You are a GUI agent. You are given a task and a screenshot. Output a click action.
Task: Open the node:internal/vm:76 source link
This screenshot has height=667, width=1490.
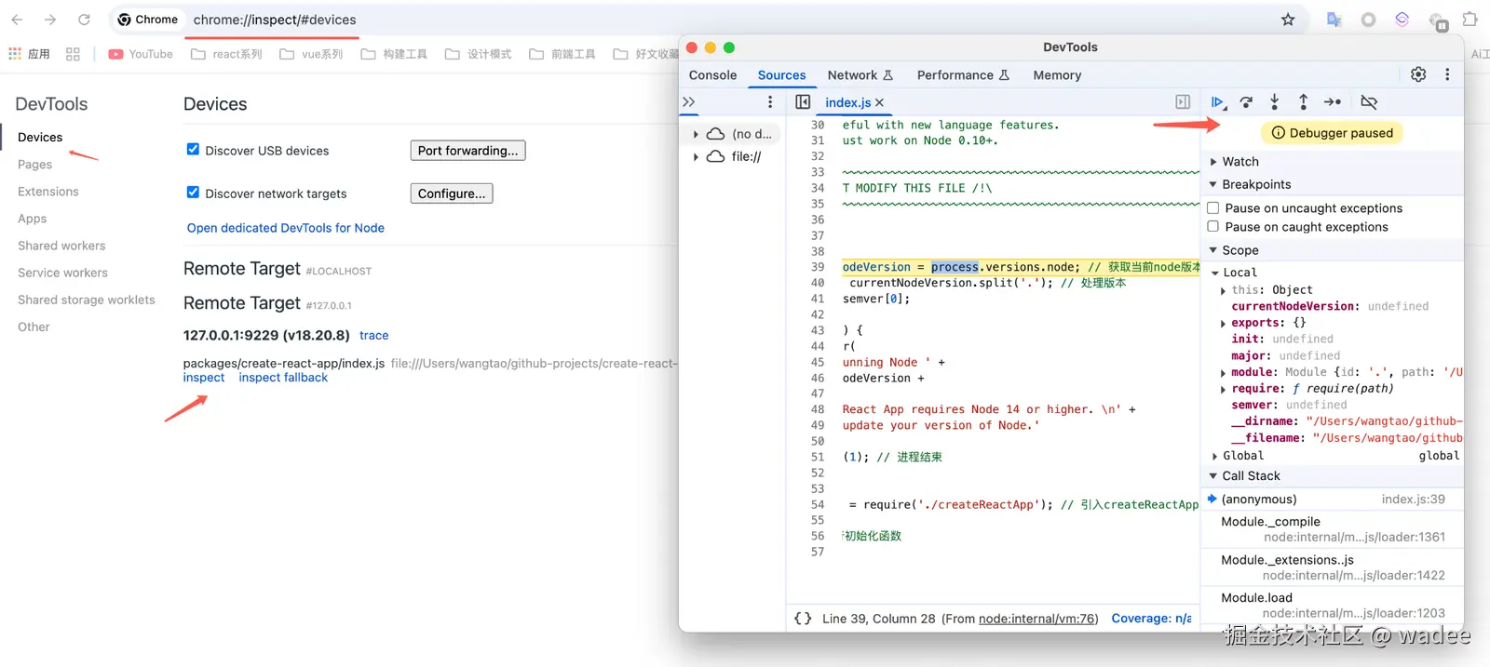tap(1038, 619)
